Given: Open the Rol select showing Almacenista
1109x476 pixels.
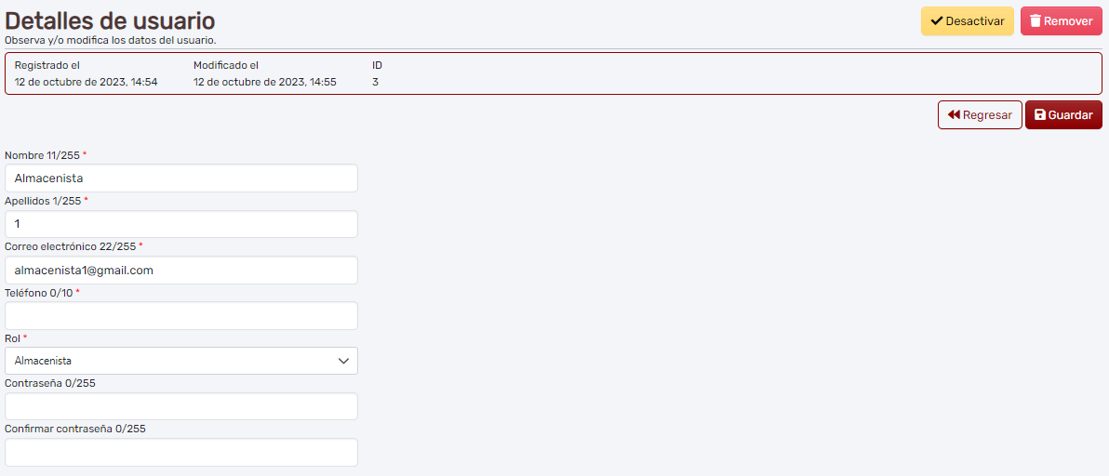Looking at the screenshot, I should [167, 361].
